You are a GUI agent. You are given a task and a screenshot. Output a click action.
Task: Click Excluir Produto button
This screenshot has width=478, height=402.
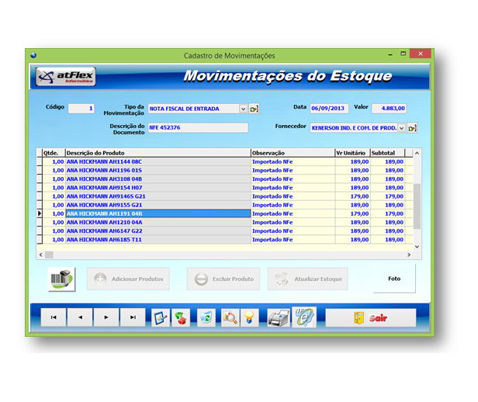coord(223,279)
